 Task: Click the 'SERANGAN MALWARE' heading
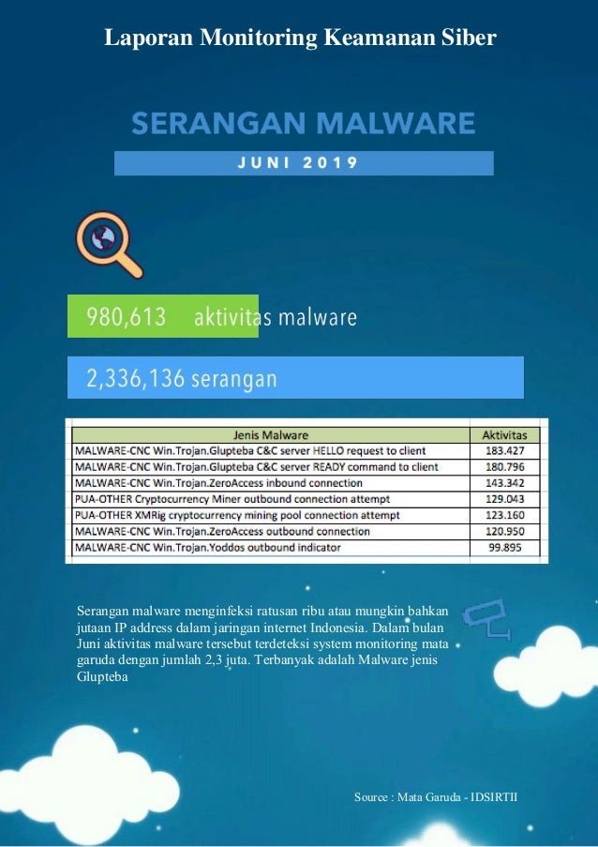tap(304, 123)
